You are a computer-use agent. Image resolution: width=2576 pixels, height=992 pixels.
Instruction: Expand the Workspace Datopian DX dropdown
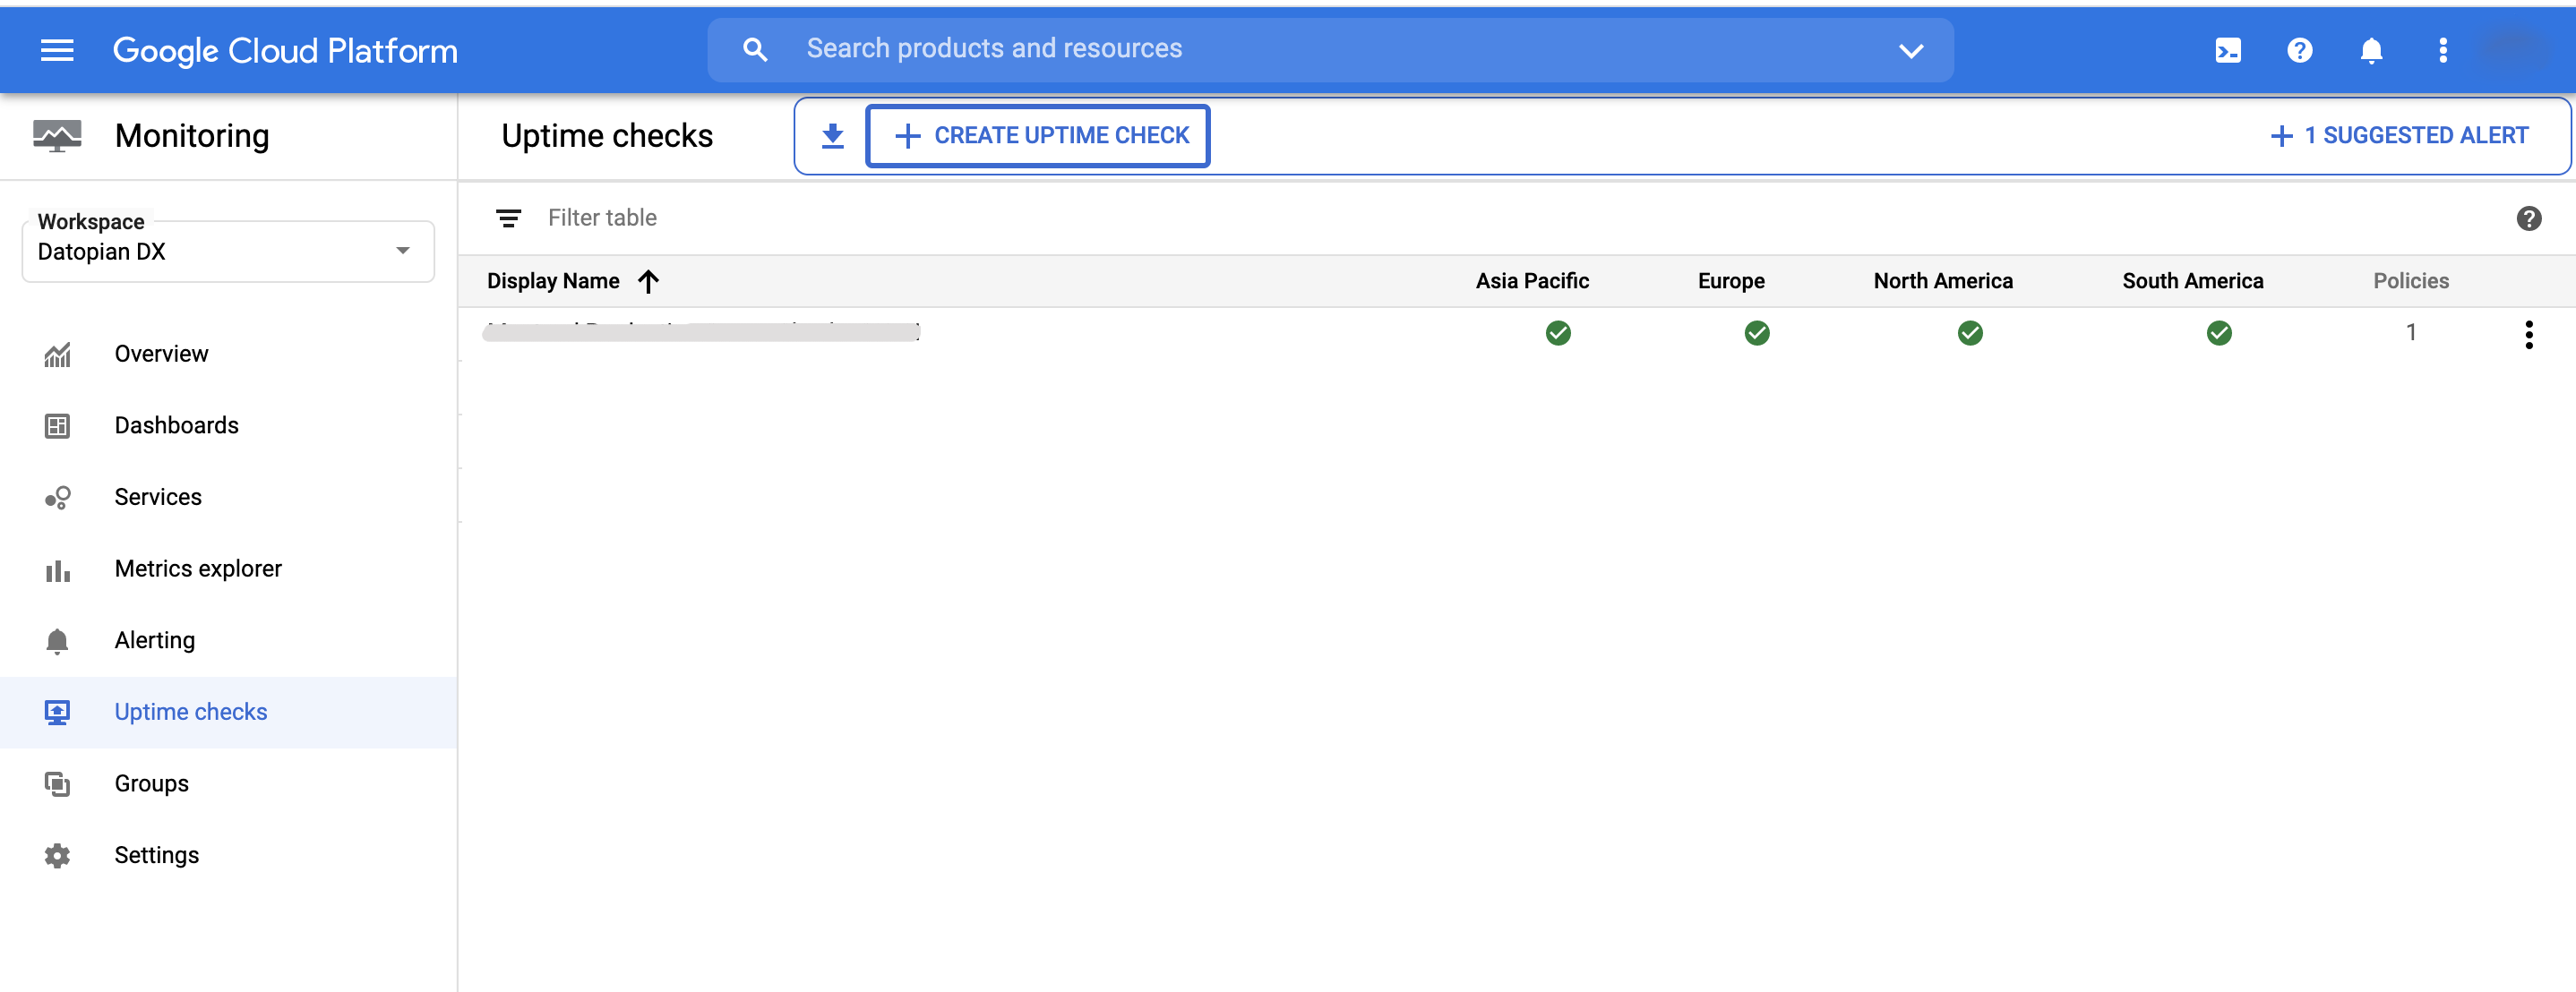(x=402, y=251)
